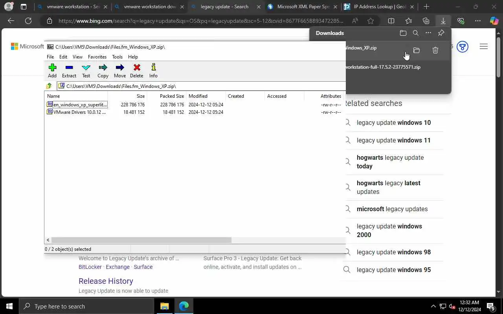The image size is (503, 314).
Task: Sort file list by Name column
Action: (76, 96)
